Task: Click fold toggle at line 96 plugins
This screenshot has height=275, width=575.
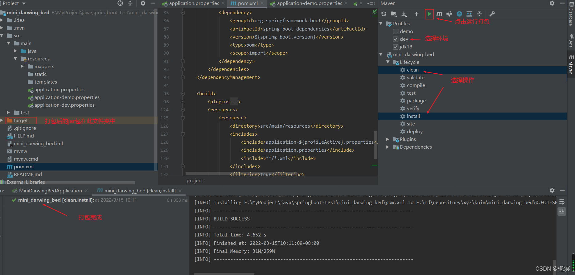Action: coord(183,101)
